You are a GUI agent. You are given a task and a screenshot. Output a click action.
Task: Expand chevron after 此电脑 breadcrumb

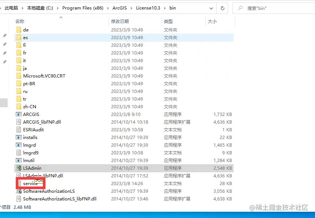(22, 8)
